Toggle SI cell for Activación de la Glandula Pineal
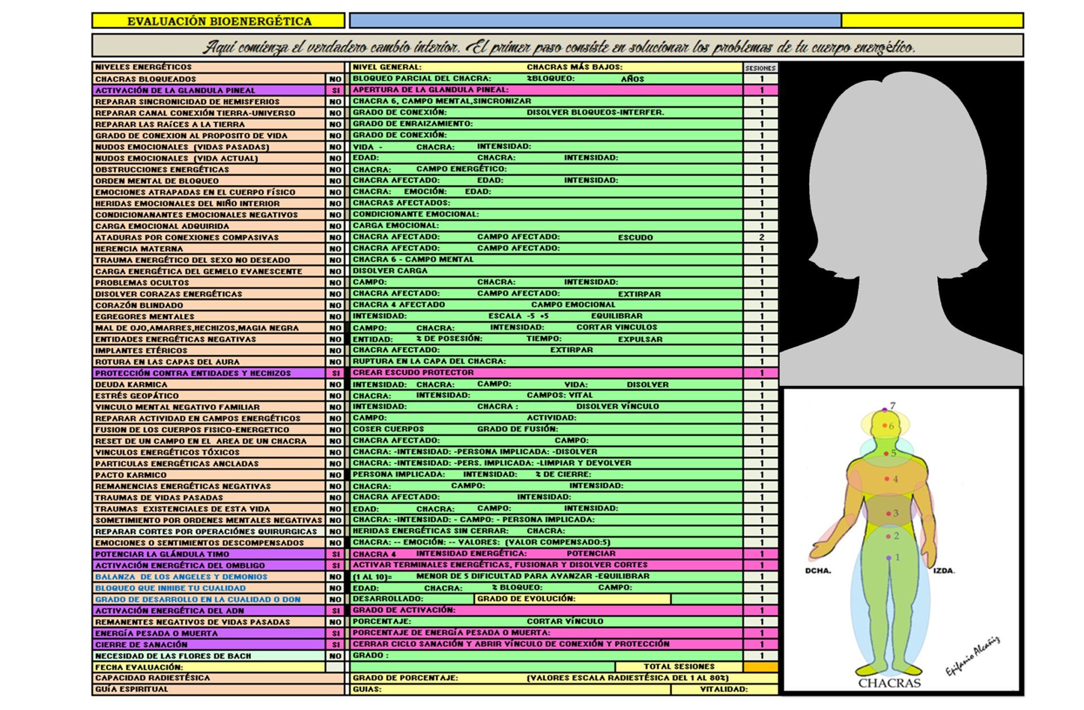 (335, 90)
